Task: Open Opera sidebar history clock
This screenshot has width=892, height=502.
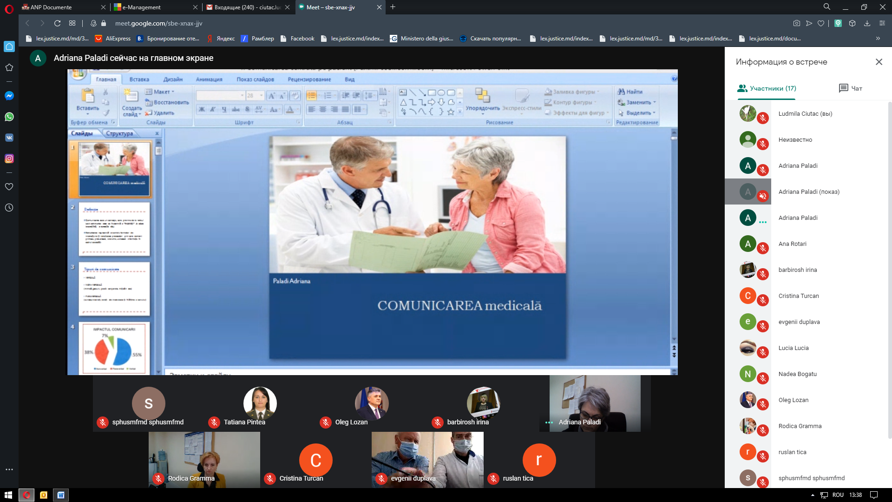Action: [x=9, y=208]
